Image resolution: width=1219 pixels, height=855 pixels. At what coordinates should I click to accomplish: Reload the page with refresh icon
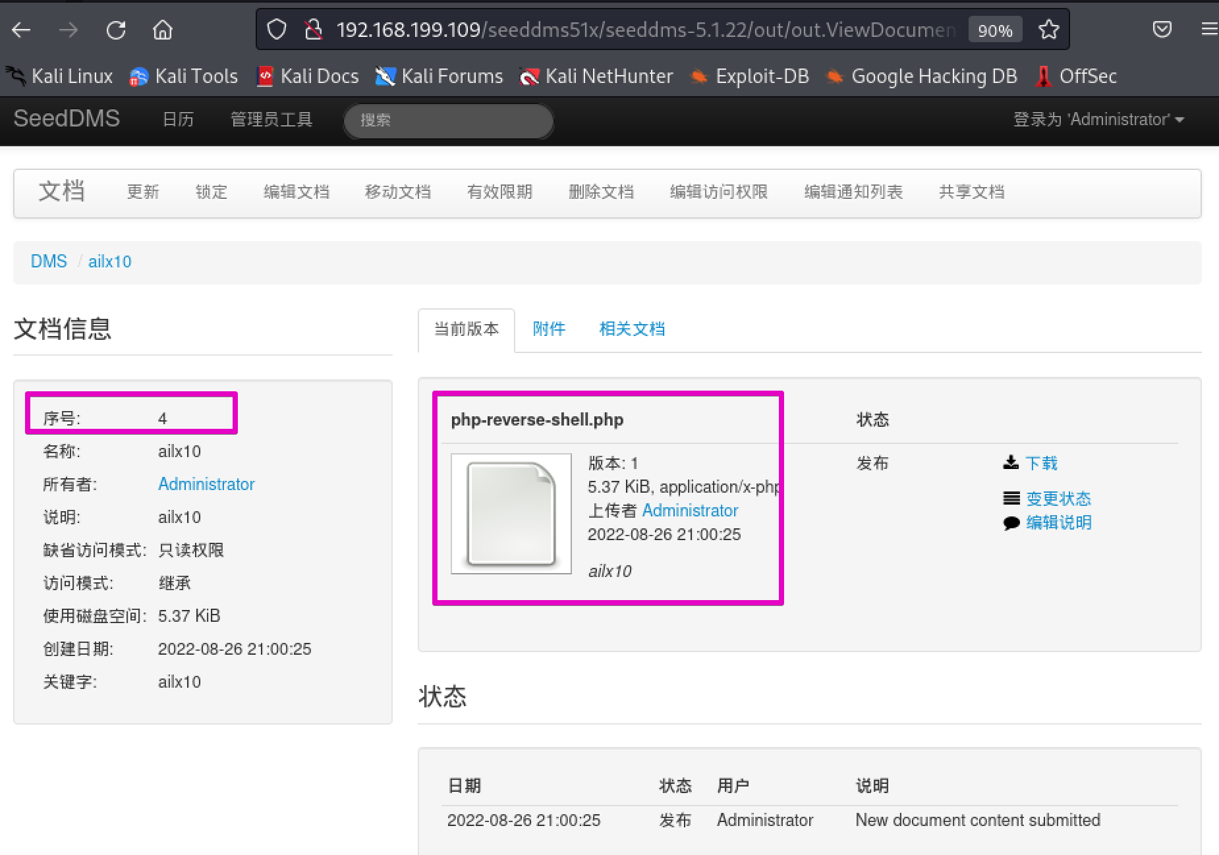(x=116, y=30)
